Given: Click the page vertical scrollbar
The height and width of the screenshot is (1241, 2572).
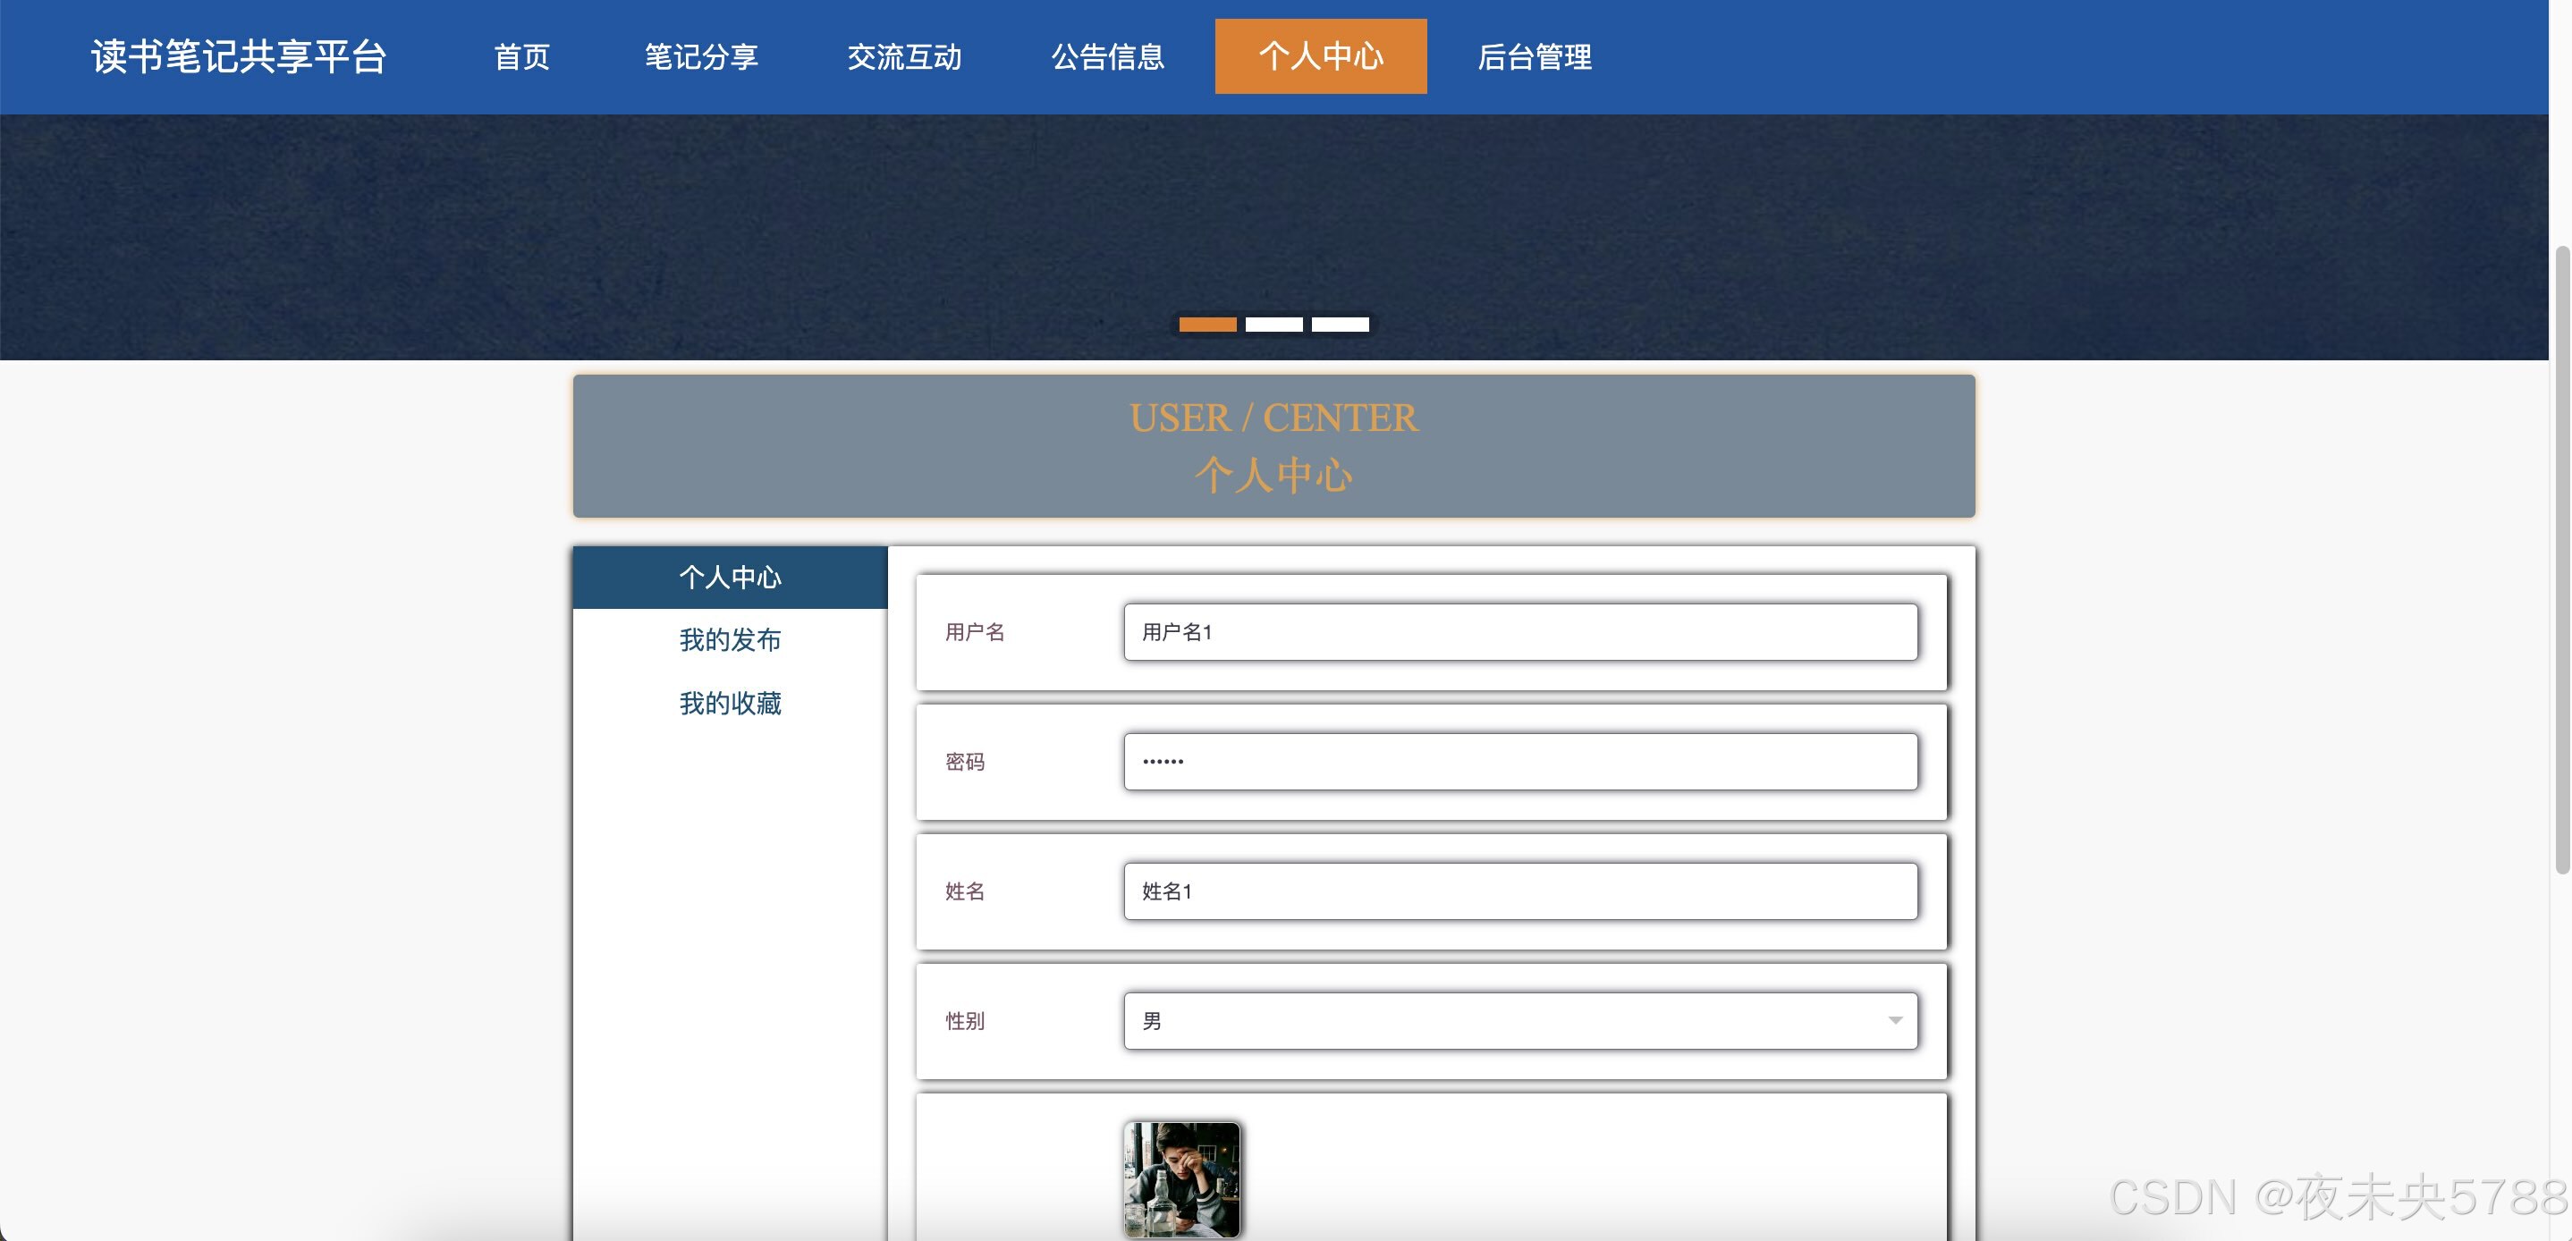Looking at the screenshot, I should tap(2561, 559).
